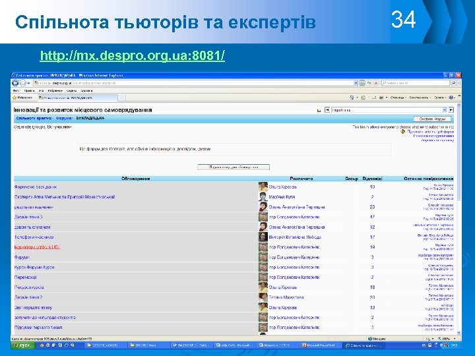
Task: Open discussion 'Дизайн теми 3'
Action: (x=28, y=217)
